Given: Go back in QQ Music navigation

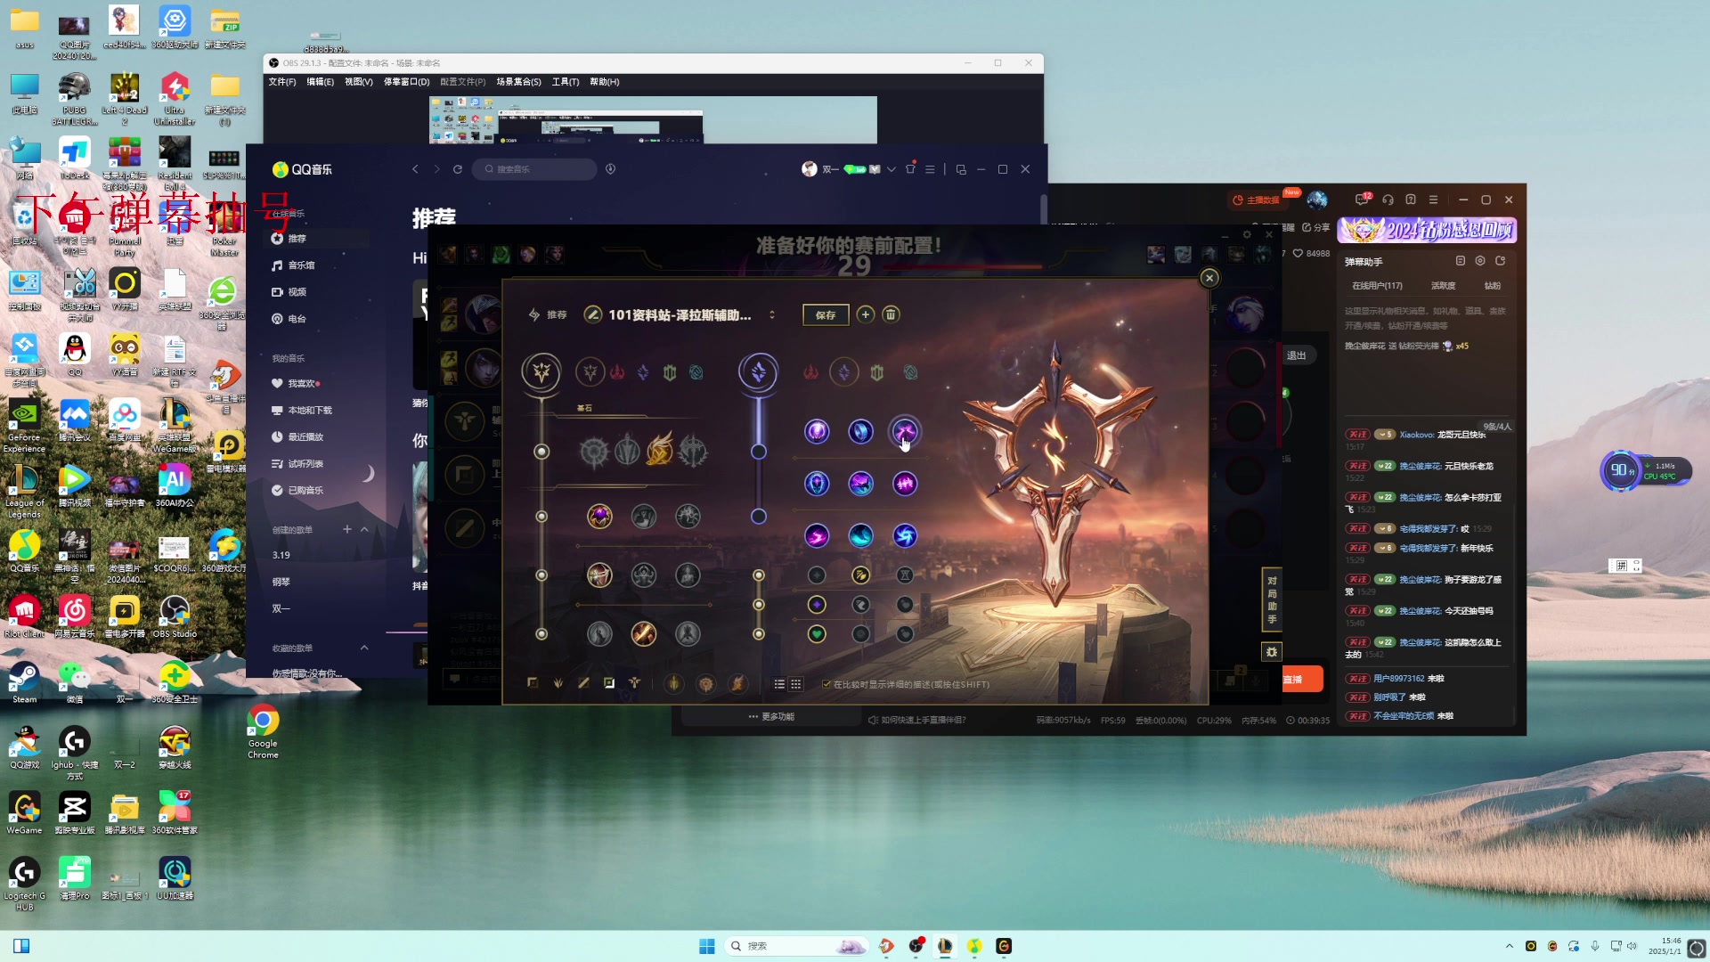Looking at the screenshot, I should (x=415, y=169).
